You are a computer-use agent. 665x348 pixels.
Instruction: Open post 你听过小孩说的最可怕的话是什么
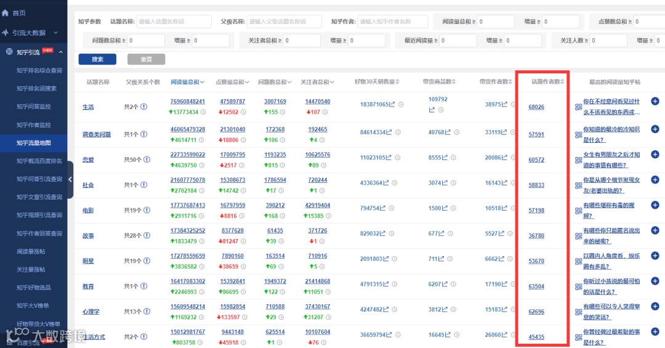click(611, 286)
